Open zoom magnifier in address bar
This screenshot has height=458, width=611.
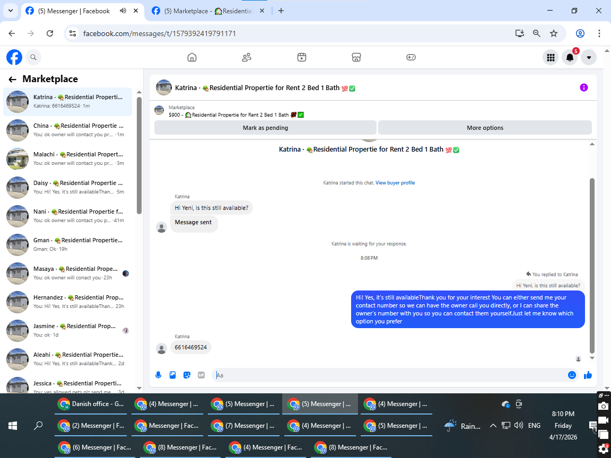click(x=537, y=33)
